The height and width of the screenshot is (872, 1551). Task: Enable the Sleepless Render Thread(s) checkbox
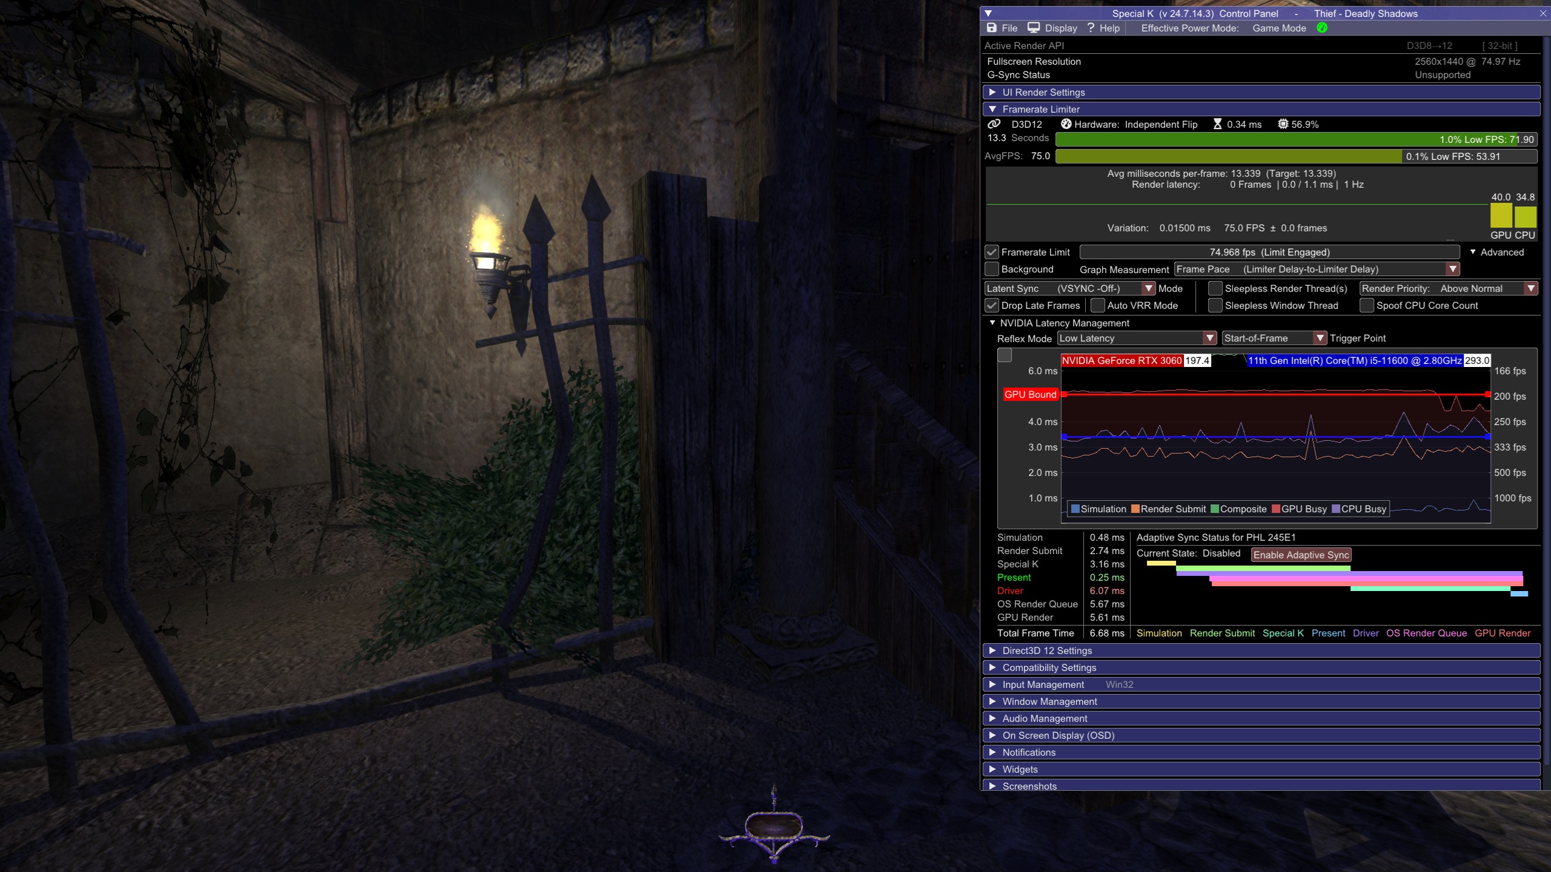1215,288
